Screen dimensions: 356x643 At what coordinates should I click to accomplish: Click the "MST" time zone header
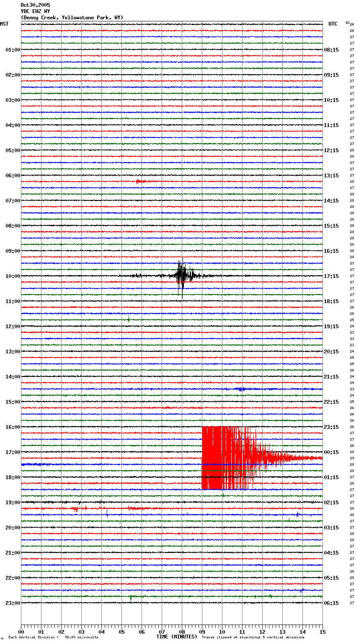pyautogui.click(x=4, y=24)
